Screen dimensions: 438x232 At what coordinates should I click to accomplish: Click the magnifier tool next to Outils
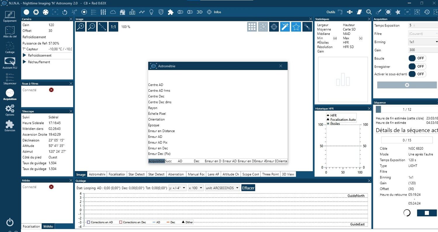click(x=369, y=12)
